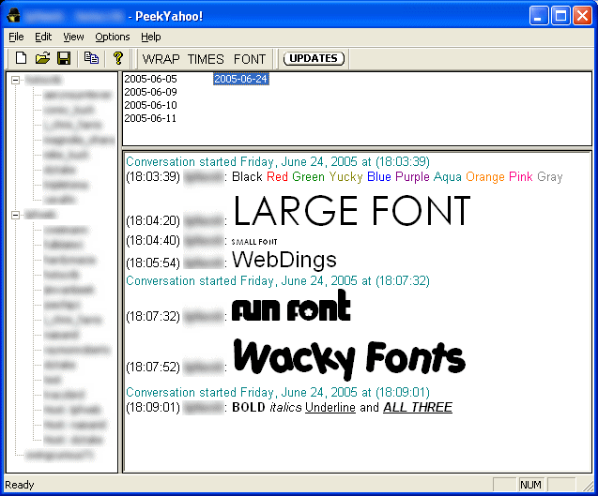Save using the floppy disk icon
The width and height of the screenshot is (598, 496).
tap(64, 58)
